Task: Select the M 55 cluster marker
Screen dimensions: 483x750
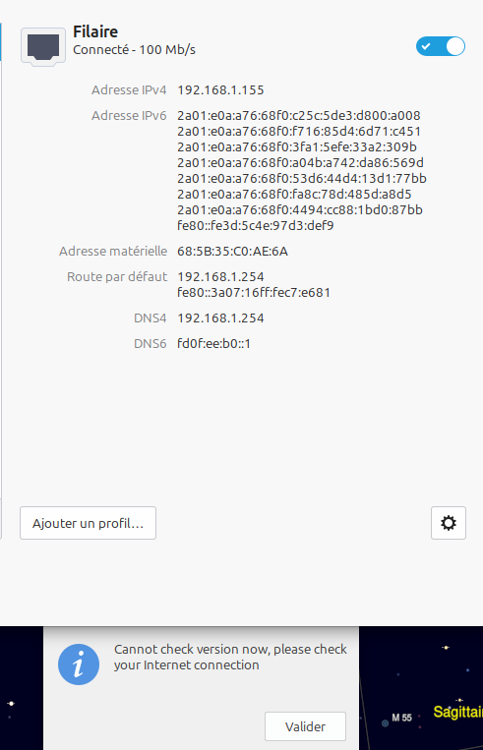Action: (x=385, y=723)
